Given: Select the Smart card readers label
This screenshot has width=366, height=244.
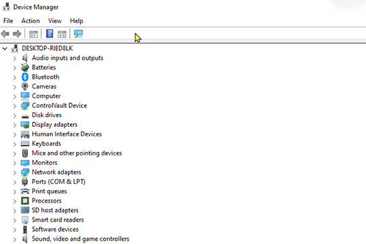Looking at the screenshot, I should 58,220.
